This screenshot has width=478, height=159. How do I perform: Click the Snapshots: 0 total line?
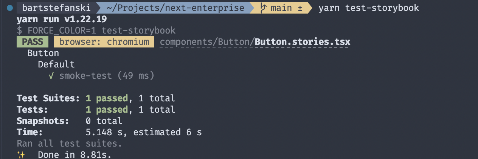[x=69, y=121]
